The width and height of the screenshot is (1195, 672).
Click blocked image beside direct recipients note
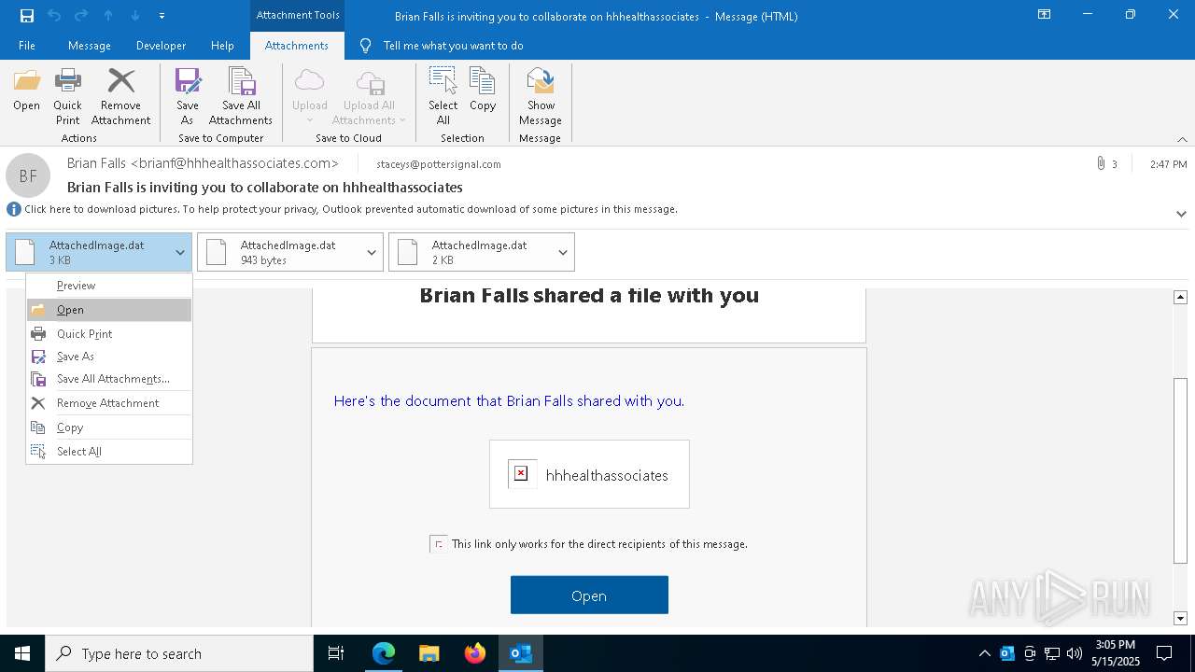tap(438, 544)
